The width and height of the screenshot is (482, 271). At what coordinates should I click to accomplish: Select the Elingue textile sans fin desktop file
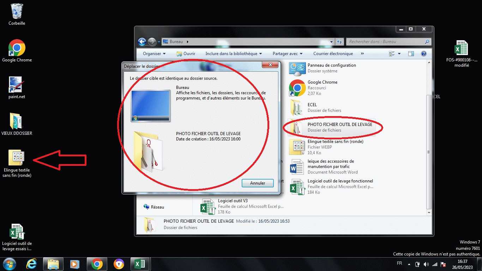17,163
